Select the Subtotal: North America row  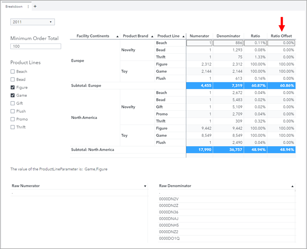pyautogui.click(x=93, y=150)
